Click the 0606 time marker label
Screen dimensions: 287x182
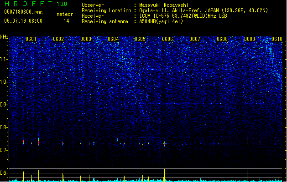167,39
